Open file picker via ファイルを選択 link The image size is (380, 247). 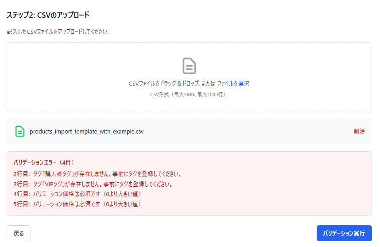click(233, 83)
